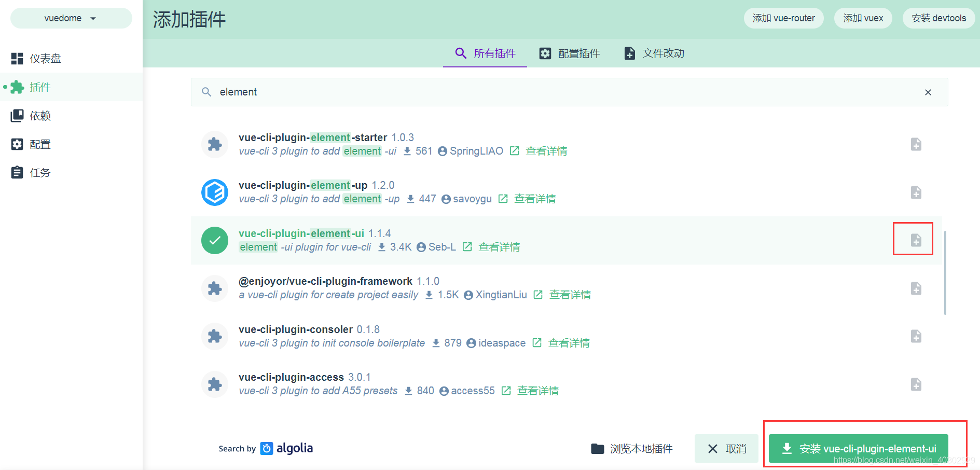Switch to 所有插件 tab
This screenshot has height=470, width=980.
point(485,53)
